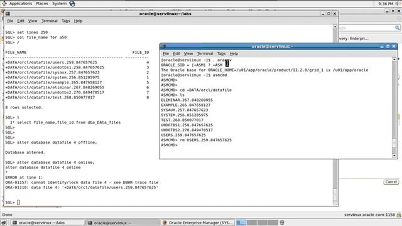This screenshot has height=226, width=402.
Task: Maximize the labs terminal window
Action: tap(329, 14)
